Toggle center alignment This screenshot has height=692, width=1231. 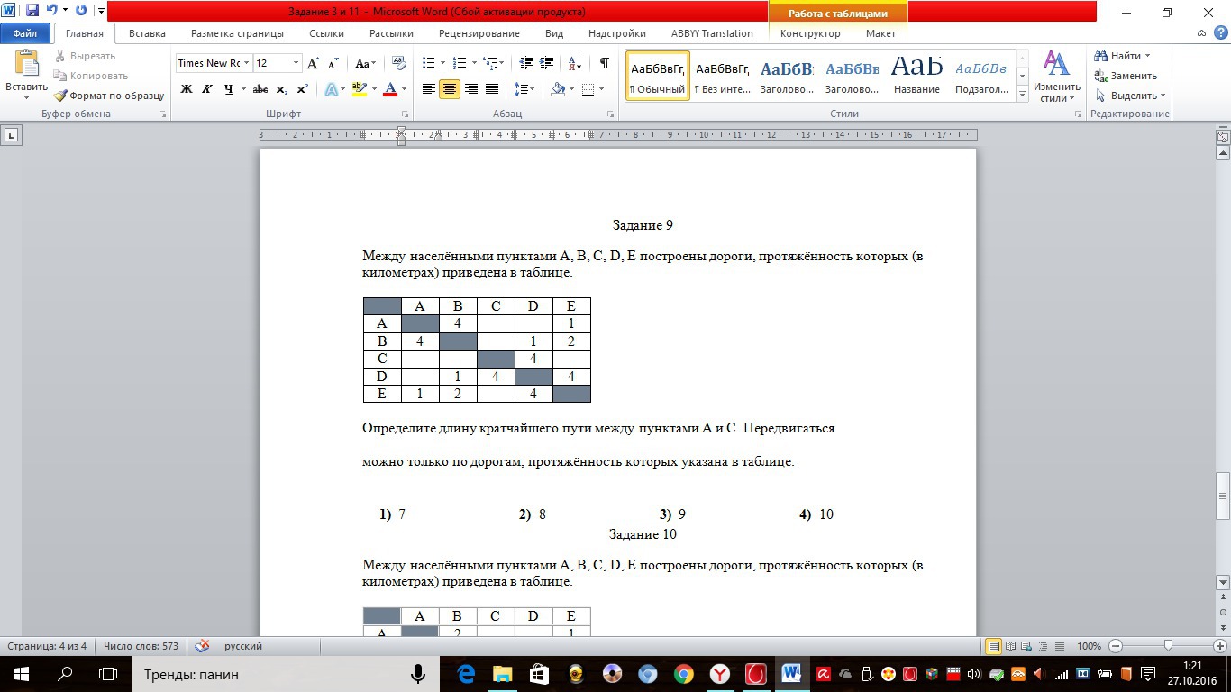click(x=450, y=89)
